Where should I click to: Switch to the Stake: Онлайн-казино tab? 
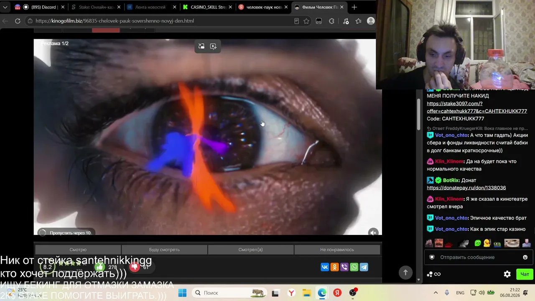pyautogui.click(x=95, y=7)
